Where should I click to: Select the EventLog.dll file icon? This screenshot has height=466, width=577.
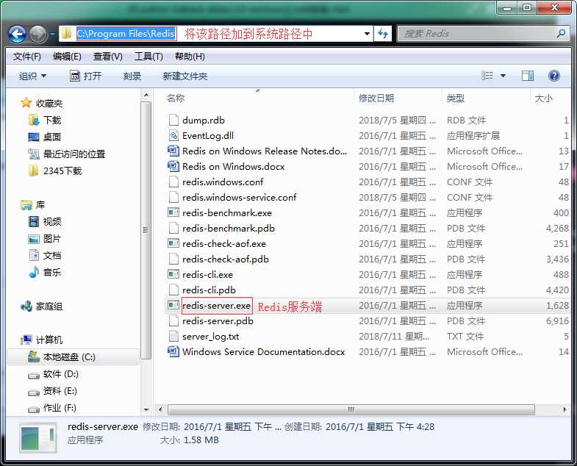pos(173,135)
